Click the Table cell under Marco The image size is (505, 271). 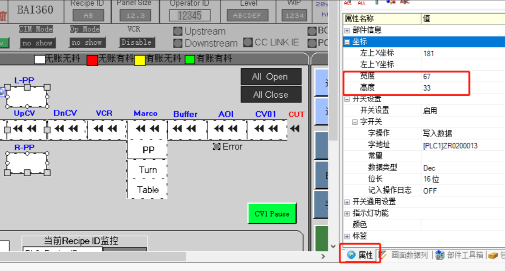pyautogui.click(x=147, y=189)
